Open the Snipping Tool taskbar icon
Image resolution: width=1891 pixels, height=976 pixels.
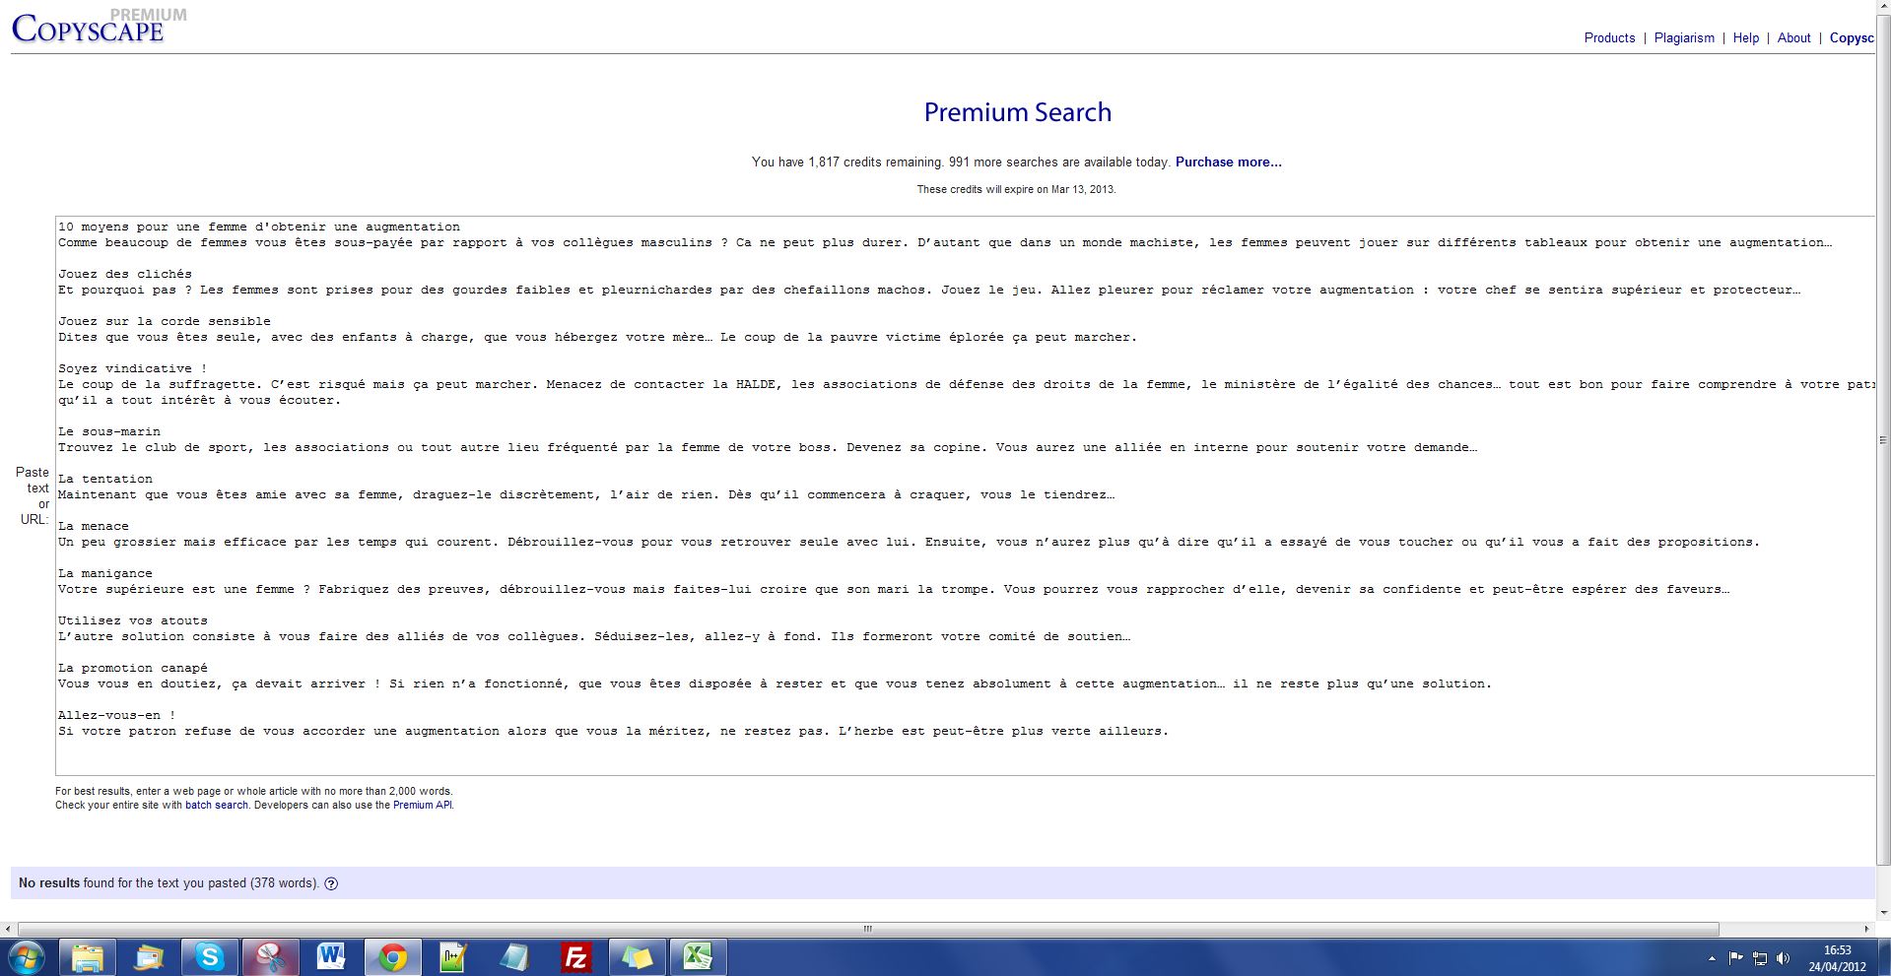pos(270,956)
